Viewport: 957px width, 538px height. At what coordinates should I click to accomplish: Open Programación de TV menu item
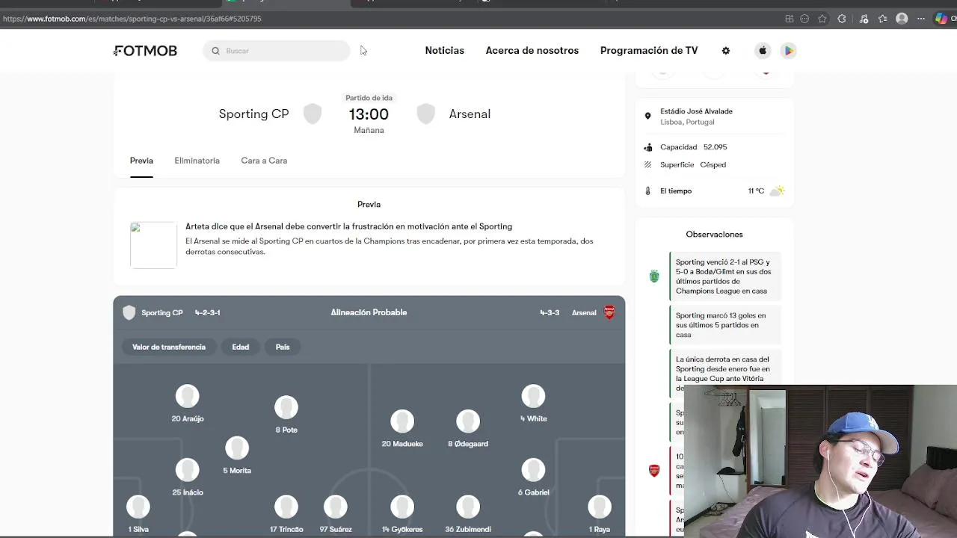click(649, 51)
